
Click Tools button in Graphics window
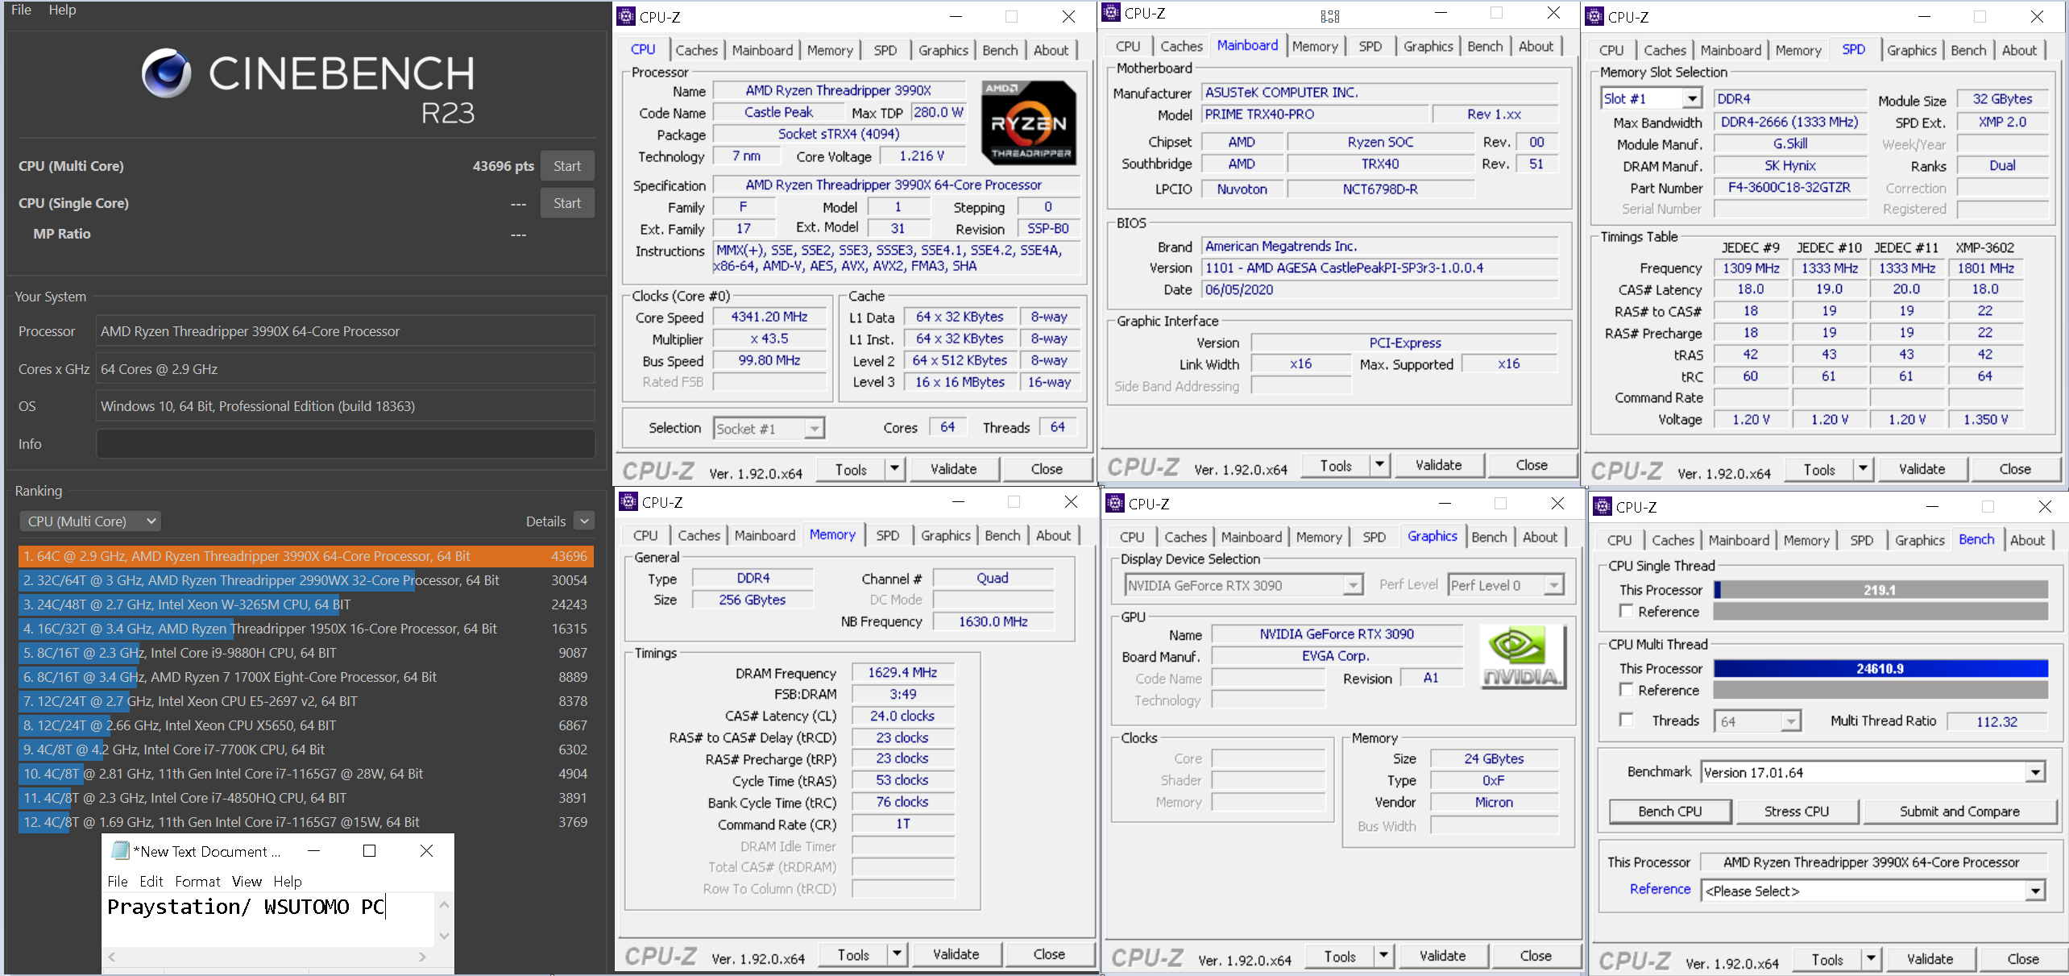tap(1340, 957)
